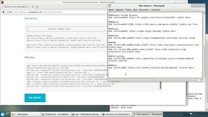The width and height of the screenshot is (208, 117).
Task: Click the ###Opera line in Mousepad
Action: (113, 22)
